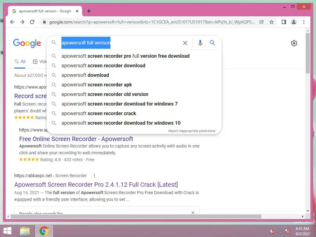Open the muted volume tray icon

click(272, 231)
